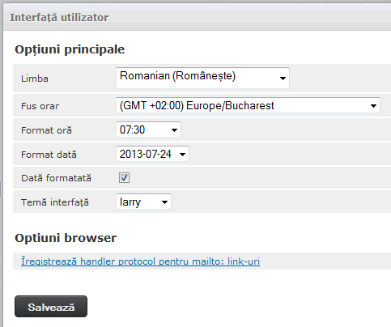Open the Format oră dropdown showing 07:30
Image resolution: width=391 pixels, height=327 pixels.
click(148, 130)
